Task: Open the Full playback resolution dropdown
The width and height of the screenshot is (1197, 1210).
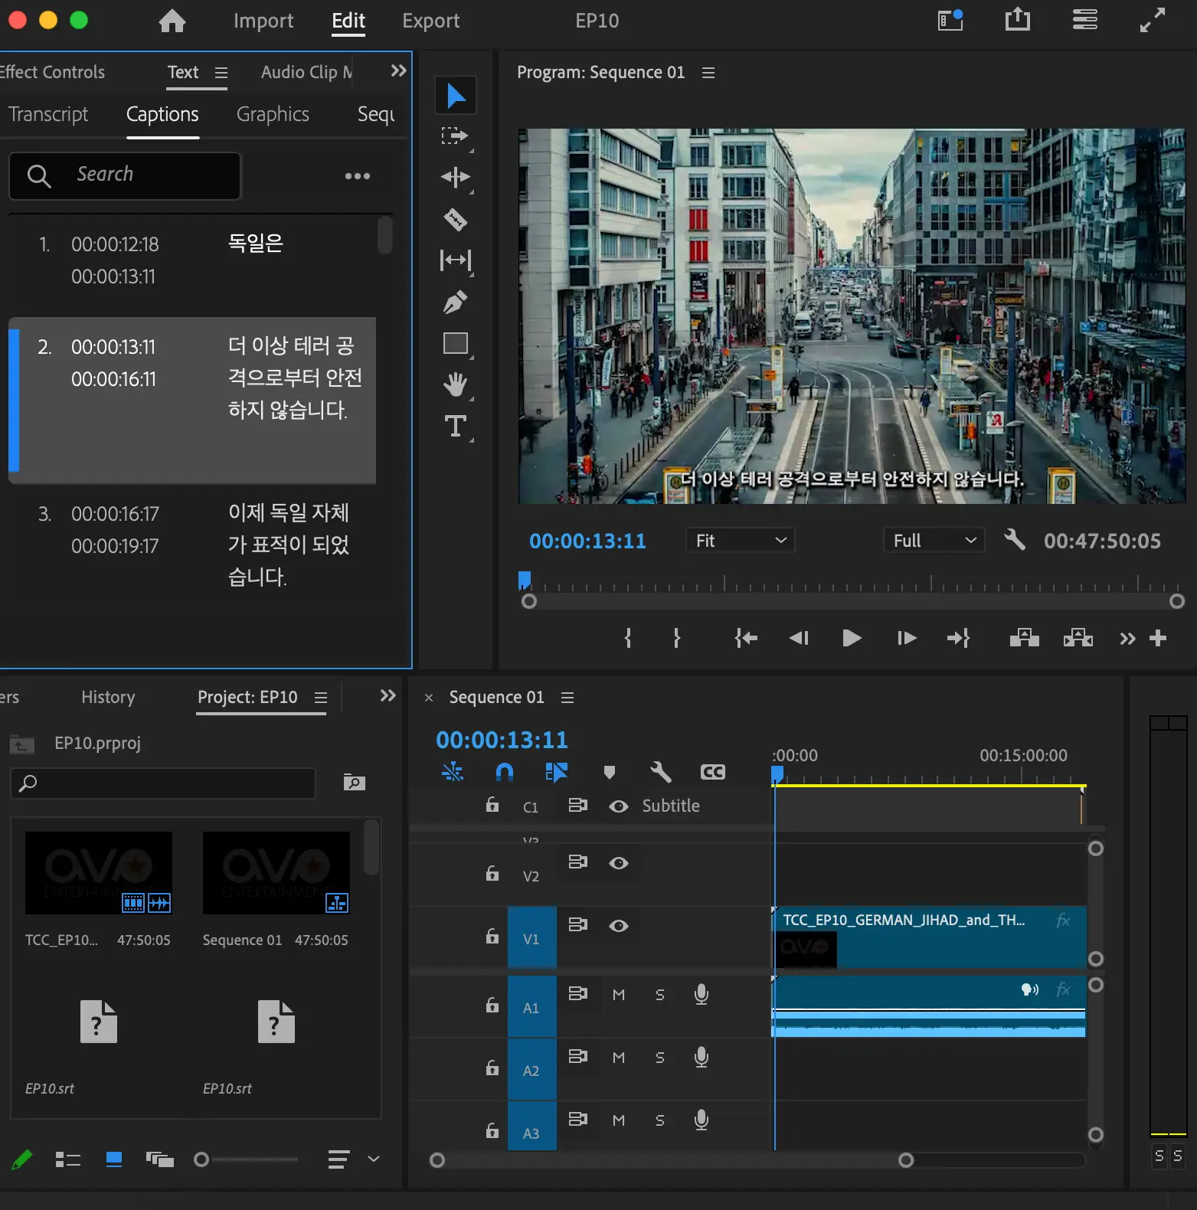Action: click(x=934, y=541)
